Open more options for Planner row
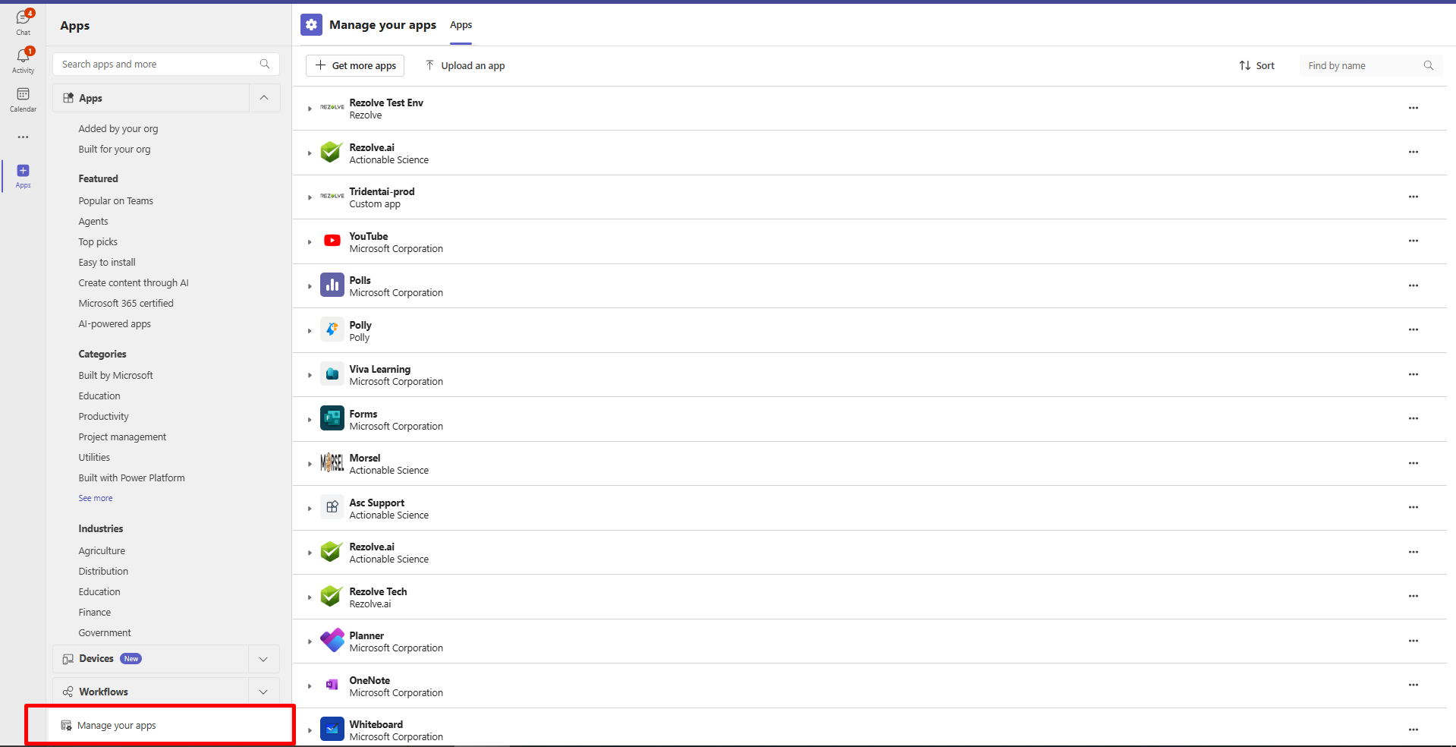Image resolution: width=1456 pixels, height=747 pixels. 1414,641
